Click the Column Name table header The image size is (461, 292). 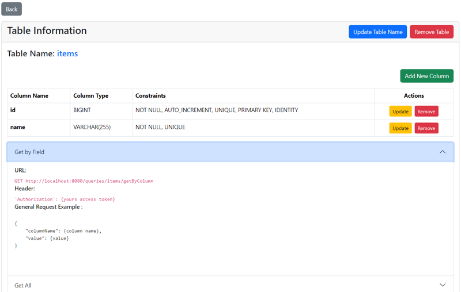tap(29, 96)
